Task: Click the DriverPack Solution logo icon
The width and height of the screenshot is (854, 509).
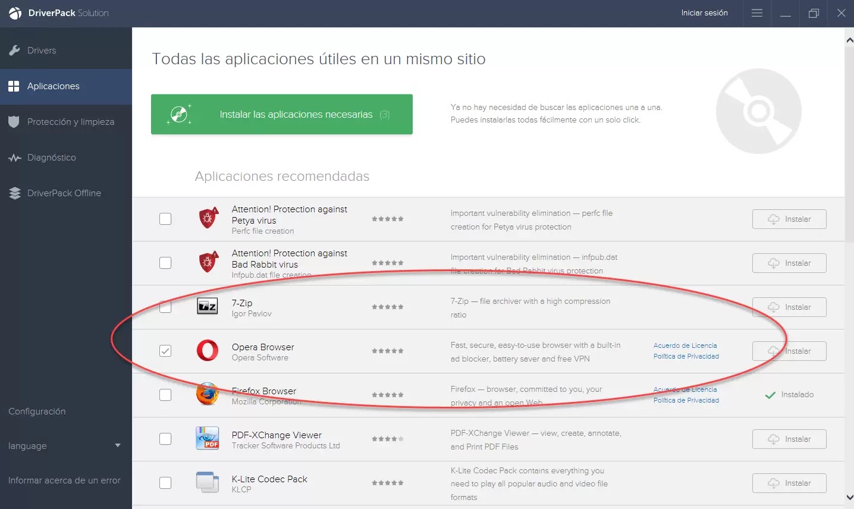Action: (15, 13)
